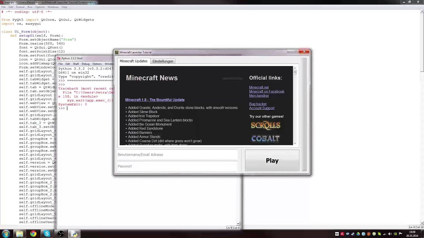
Task: Open the Merchandise link
Action: pos(259,96)
